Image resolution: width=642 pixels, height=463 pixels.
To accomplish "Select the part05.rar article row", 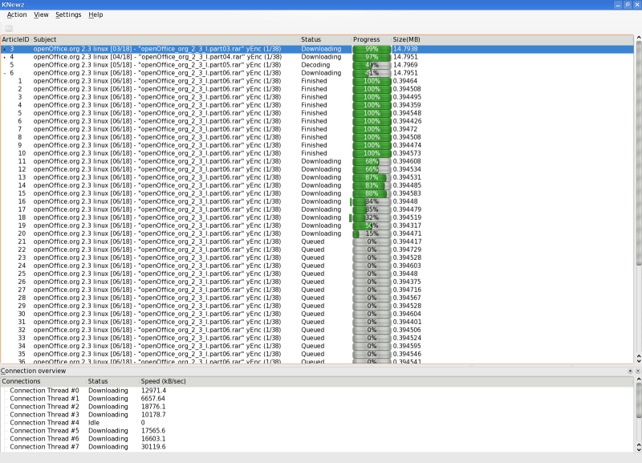I will [317, 65].
